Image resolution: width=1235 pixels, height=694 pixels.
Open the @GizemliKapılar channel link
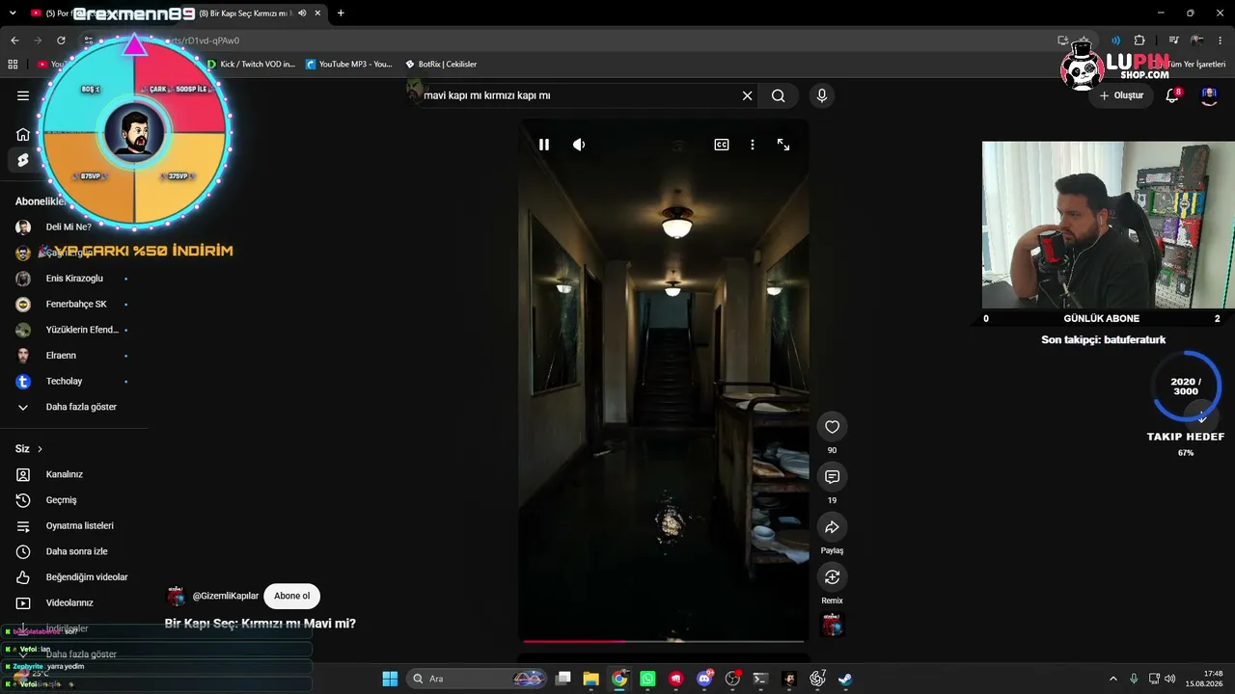(226, 596)
